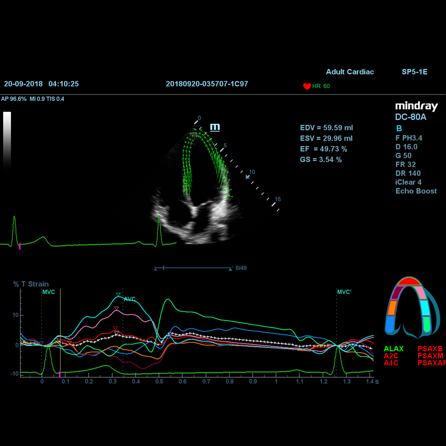Select the PSAXM view label
This screenshot has height=446, width=446.
(x=430, y=356)
